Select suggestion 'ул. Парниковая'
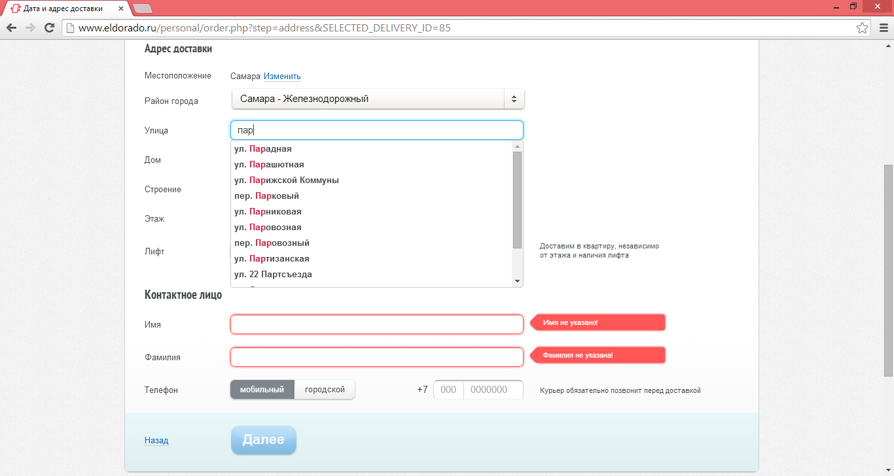The height and width of the screenshot is (476, 894). point(371,212)
